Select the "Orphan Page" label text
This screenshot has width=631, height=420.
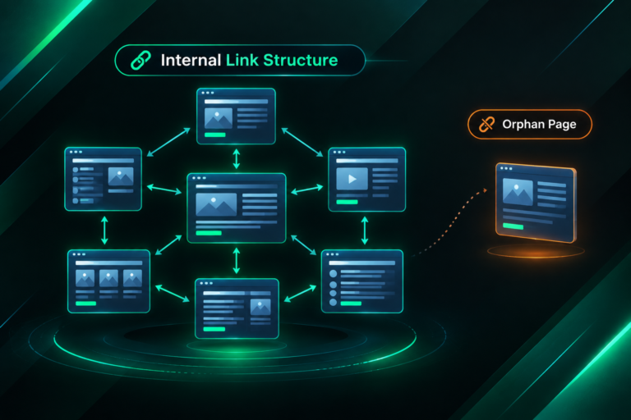539,124
